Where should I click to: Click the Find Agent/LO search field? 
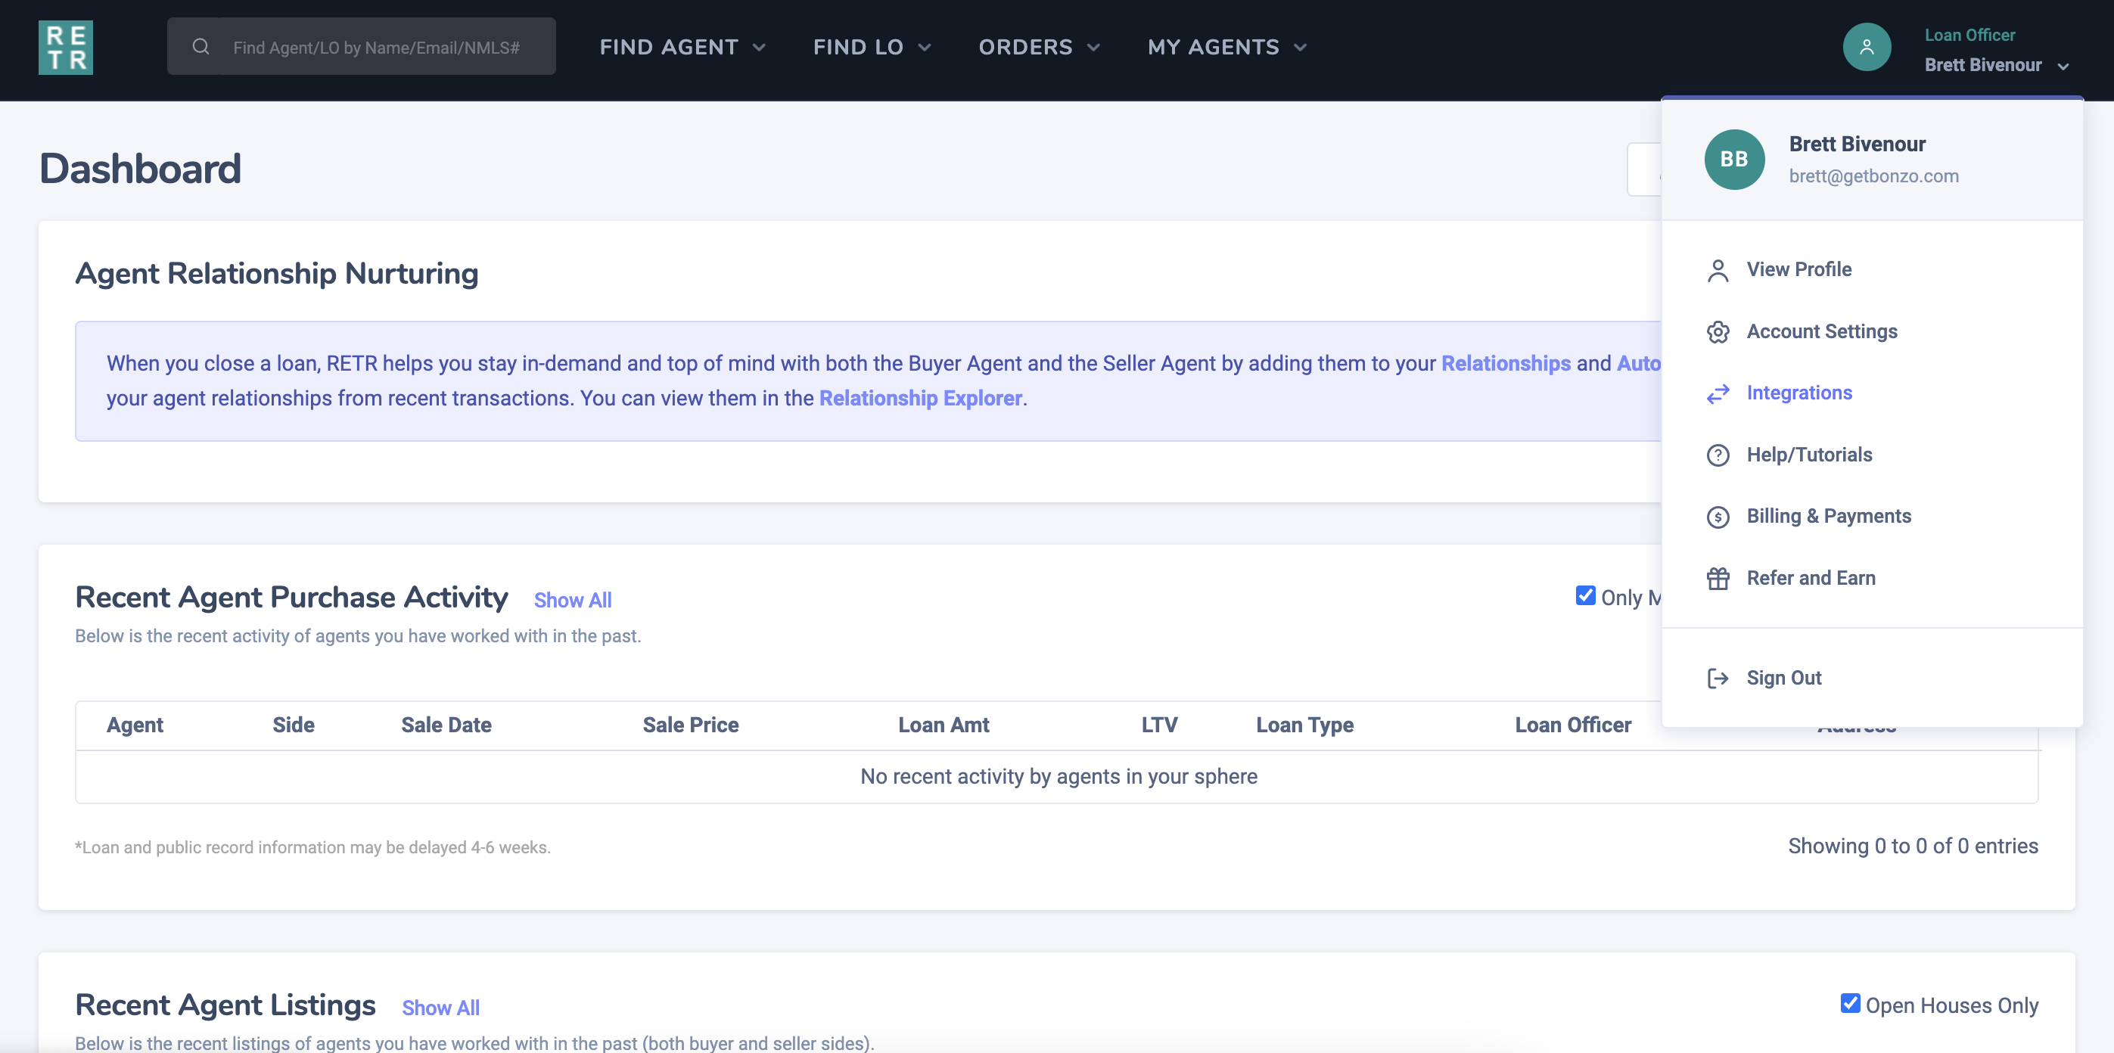coord(369,46)
